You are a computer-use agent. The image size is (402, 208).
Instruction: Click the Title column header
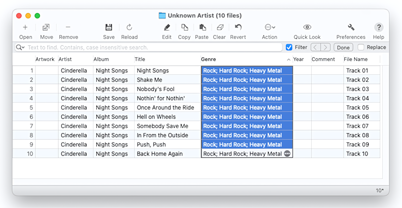167,59
